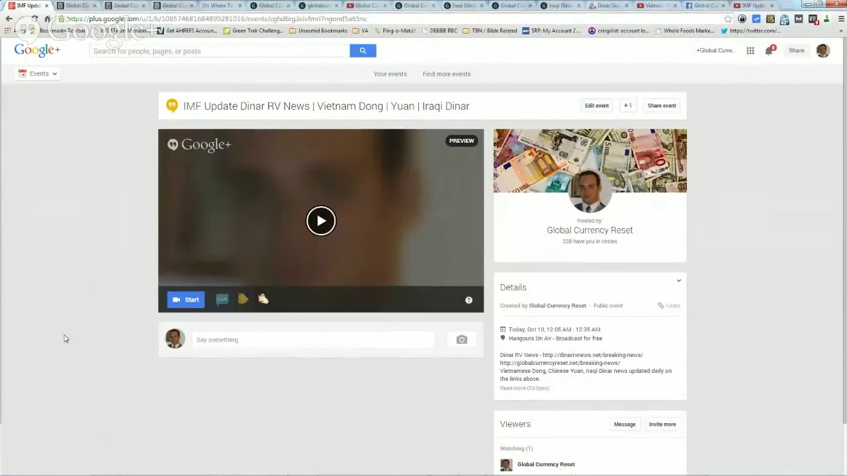Image resolution: width=847 pixels, height=476 pixels.
Task: Collapse the Details panel with the chevron
Action: 678,281
